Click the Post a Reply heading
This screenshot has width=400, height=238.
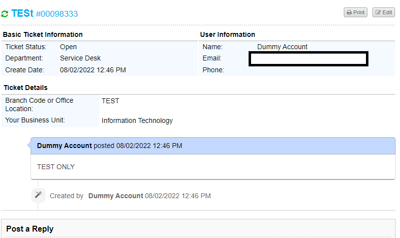click(30, 229)
